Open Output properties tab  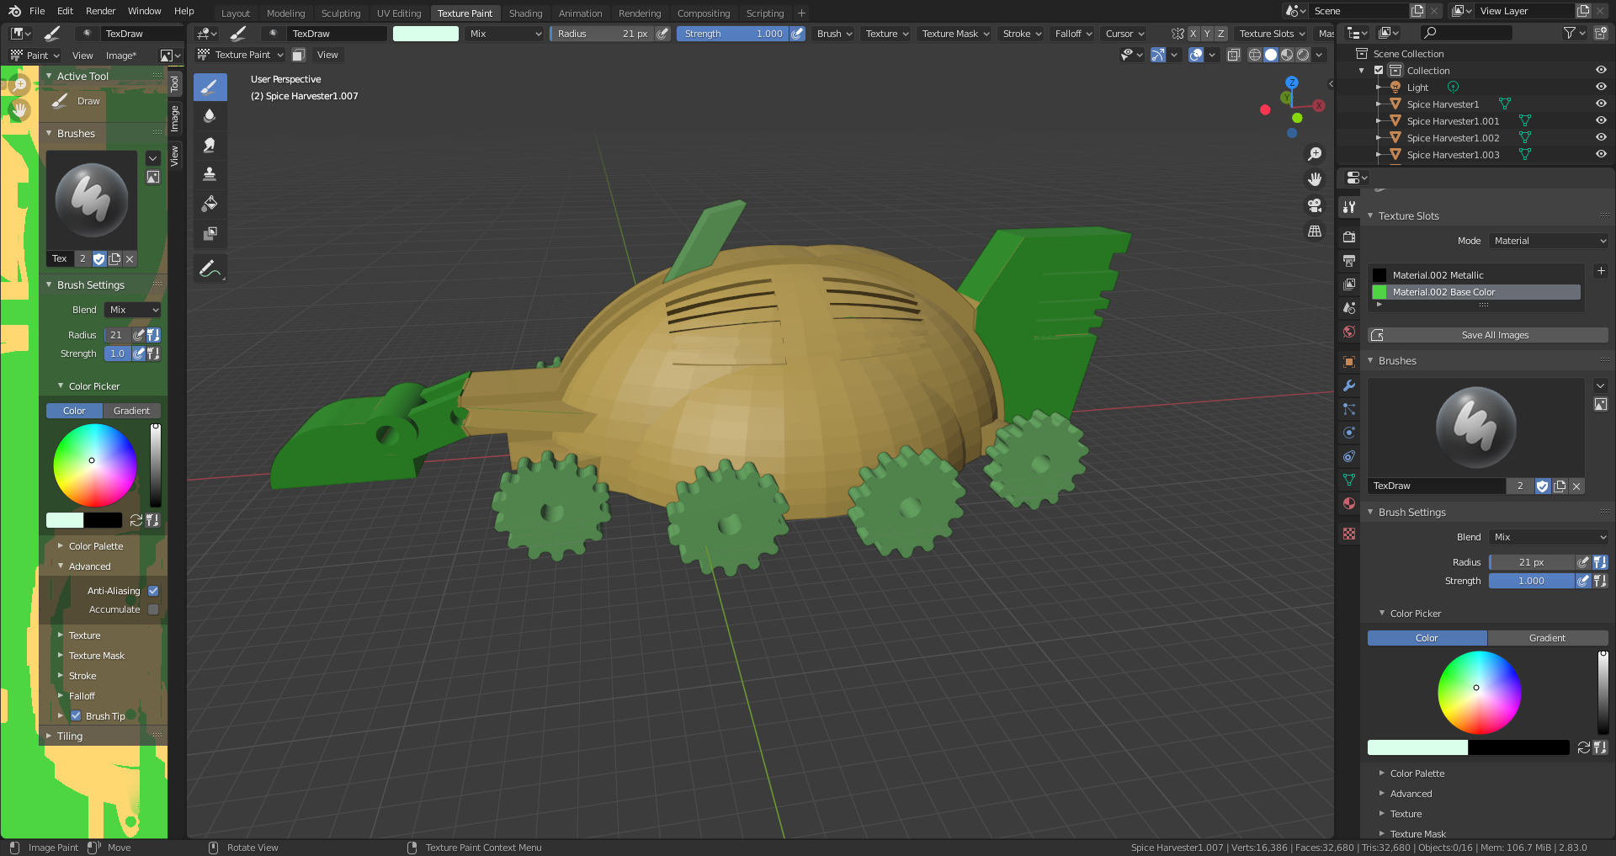(1349, 261)
